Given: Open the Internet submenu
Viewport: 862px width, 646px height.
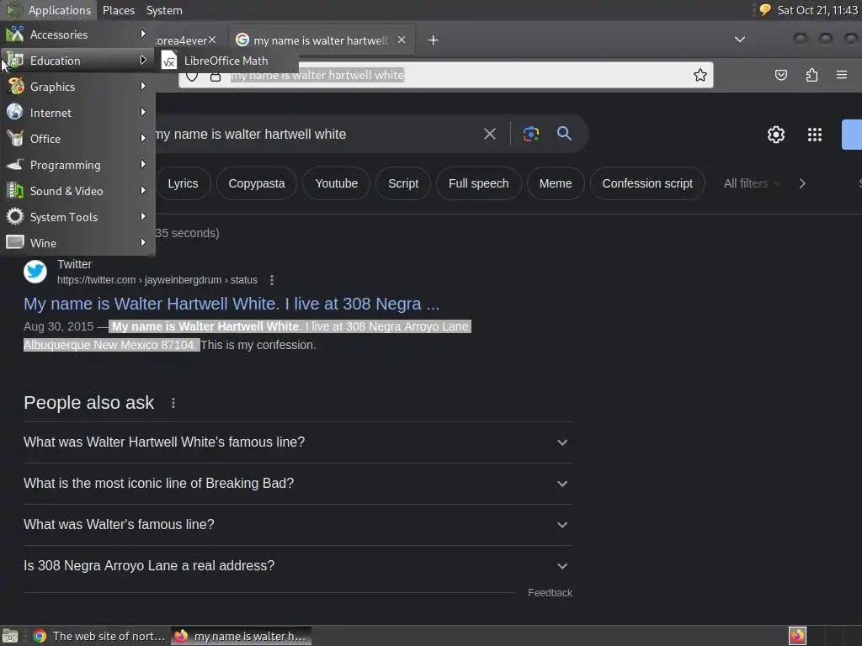Looking at the screenshot, I should (x=77, y=113).
